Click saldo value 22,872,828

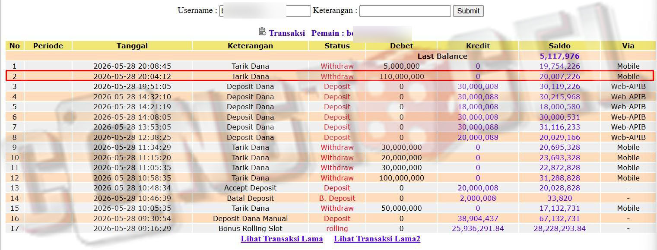pos(559,168)
